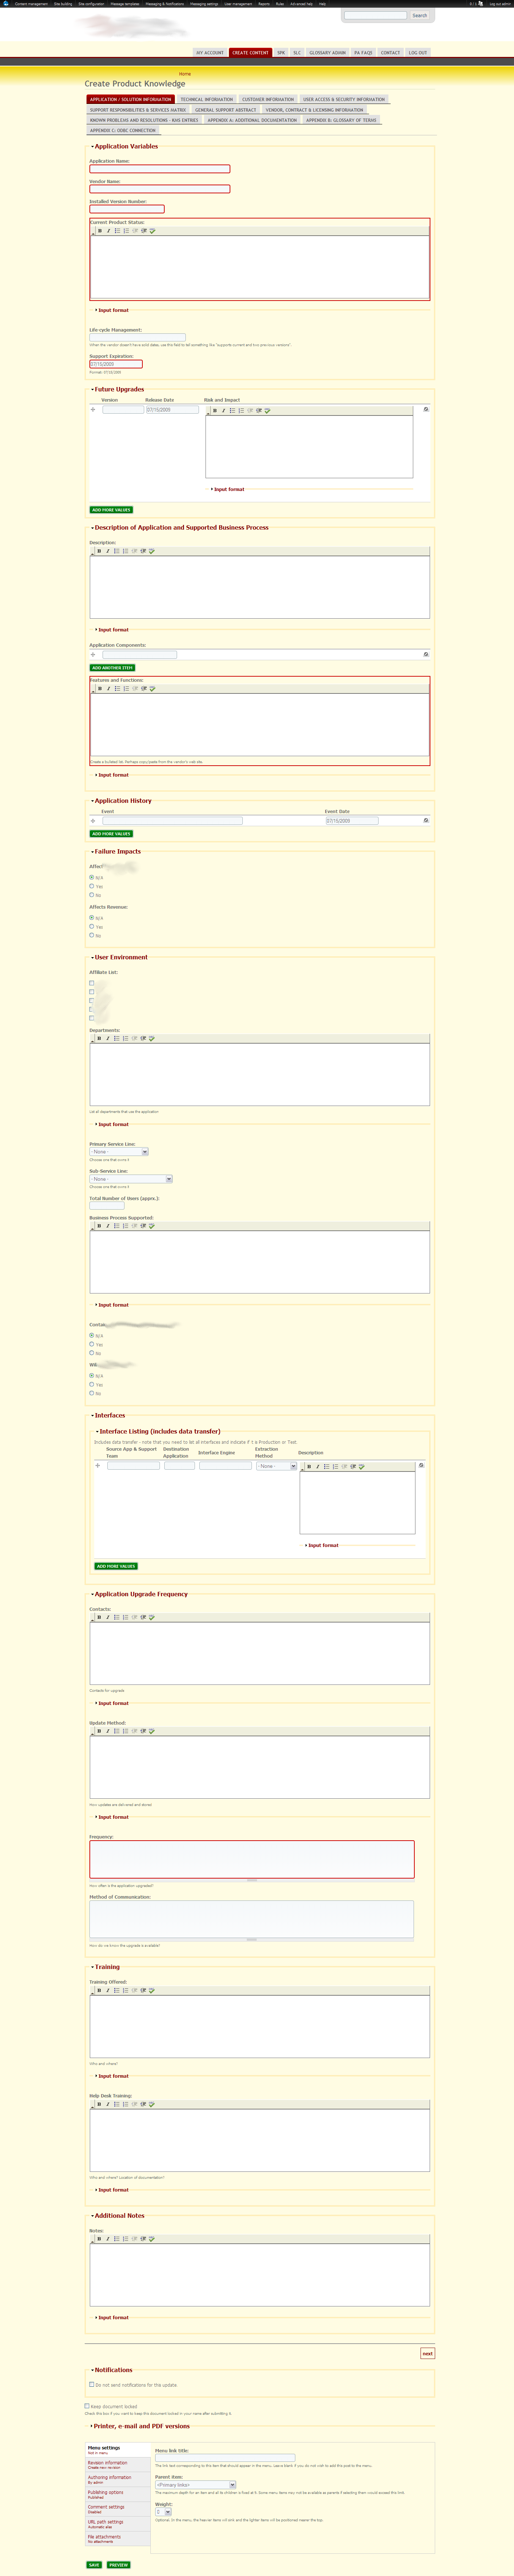
Task: Select N/A for Affects Revenue
Action: [92, 918]
